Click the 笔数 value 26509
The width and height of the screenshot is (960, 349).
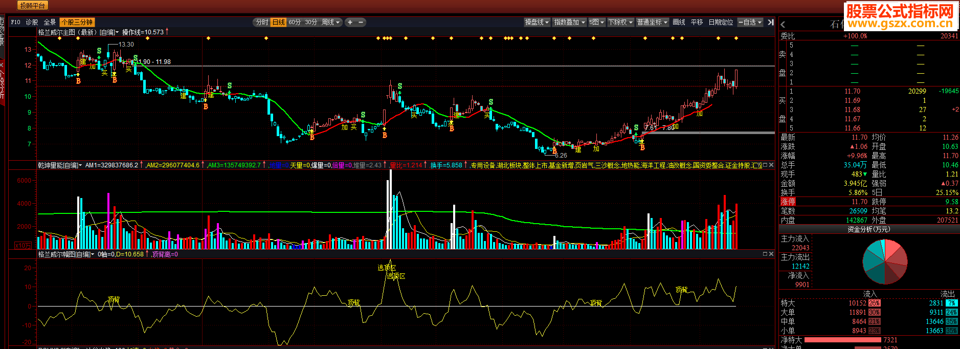click(858, 211)
